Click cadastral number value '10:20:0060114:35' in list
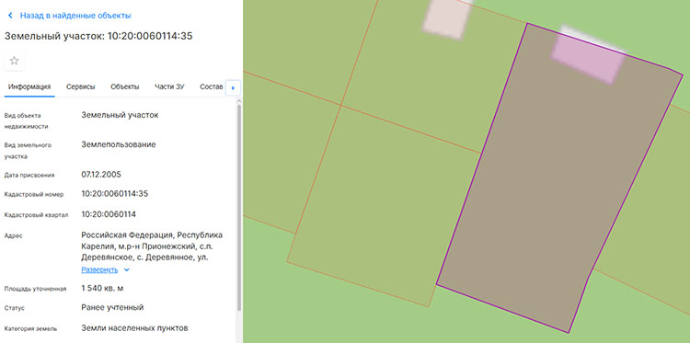This screenshot has height=343, width=690. click(x=114, y=194)
